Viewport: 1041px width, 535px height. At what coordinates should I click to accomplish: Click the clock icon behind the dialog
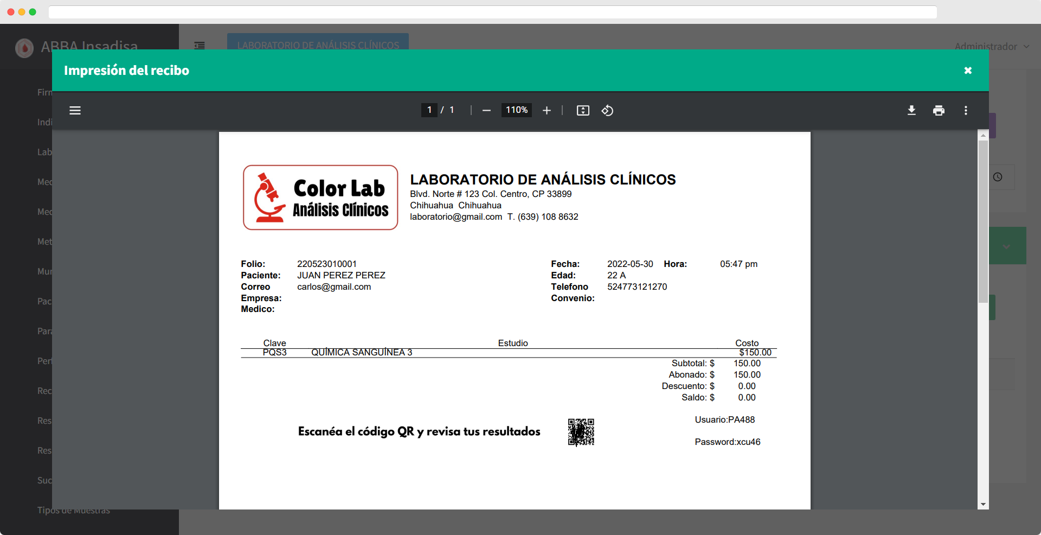(x=998, y=177)
